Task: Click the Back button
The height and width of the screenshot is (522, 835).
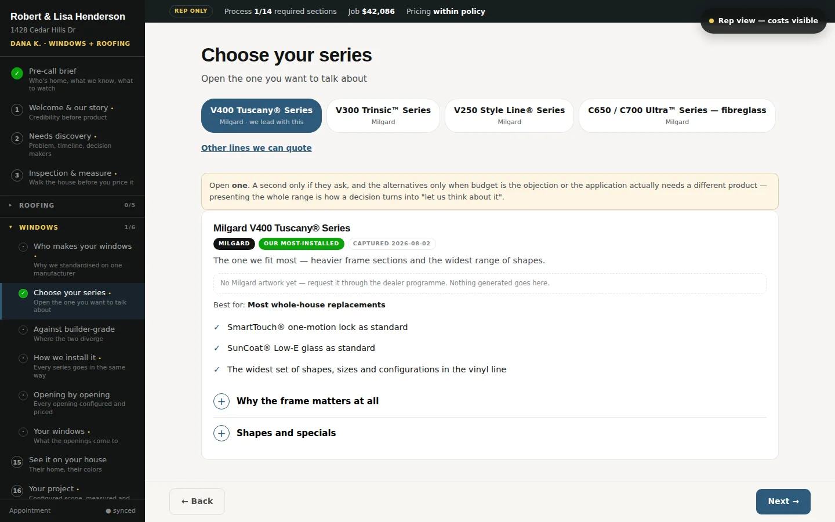Action: click(x=197, y=502)
